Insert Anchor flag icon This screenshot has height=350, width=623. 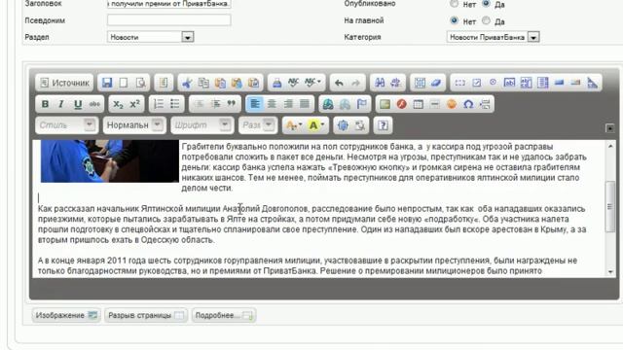(361, 104)
